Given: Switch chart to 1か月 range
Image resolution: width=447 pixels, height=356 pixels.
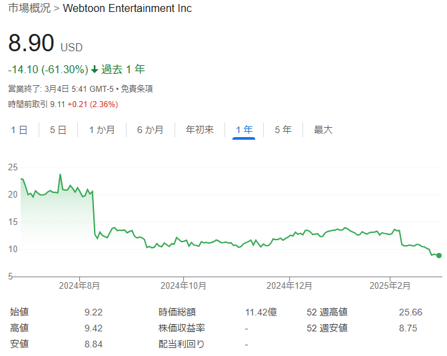Looking at the screenshot, I should (x=102, y=130).
